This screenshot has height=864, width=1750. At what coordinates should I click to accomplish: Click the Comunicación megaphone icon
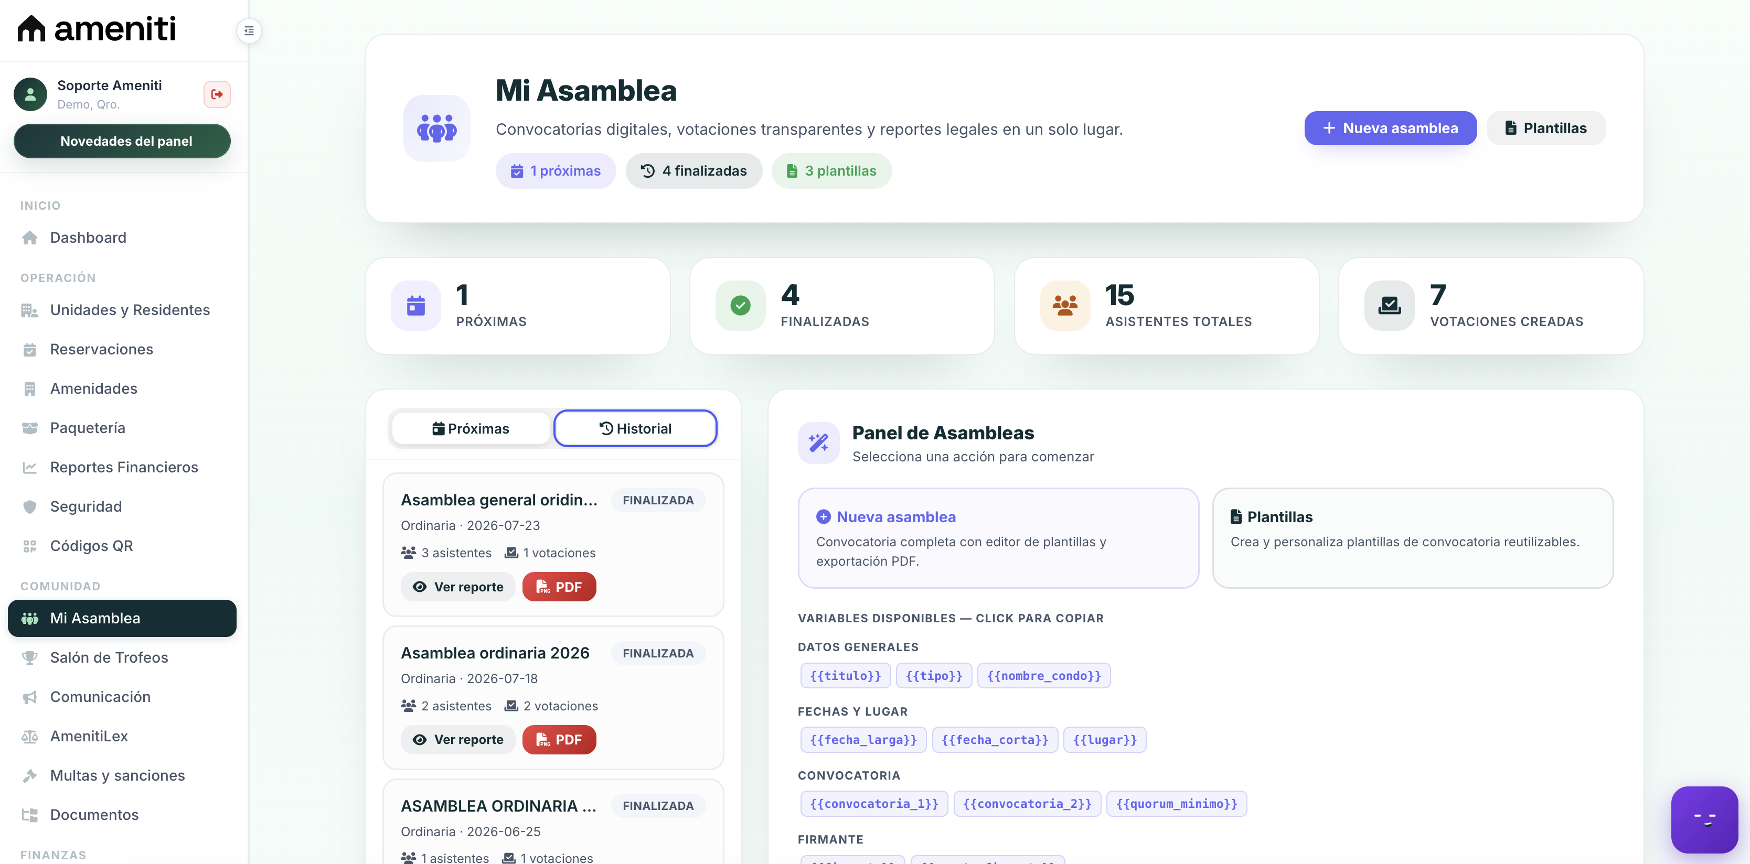[29, 696]
